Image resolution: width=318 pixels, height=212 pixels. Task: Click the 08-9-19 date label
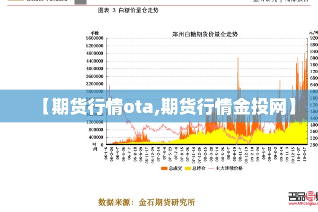coord(234,154)
